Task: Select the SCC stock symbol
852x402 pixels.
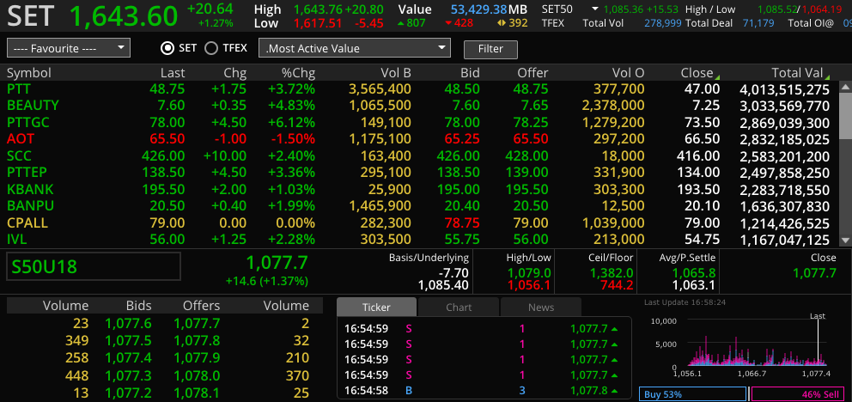Action: coord(19,156)
